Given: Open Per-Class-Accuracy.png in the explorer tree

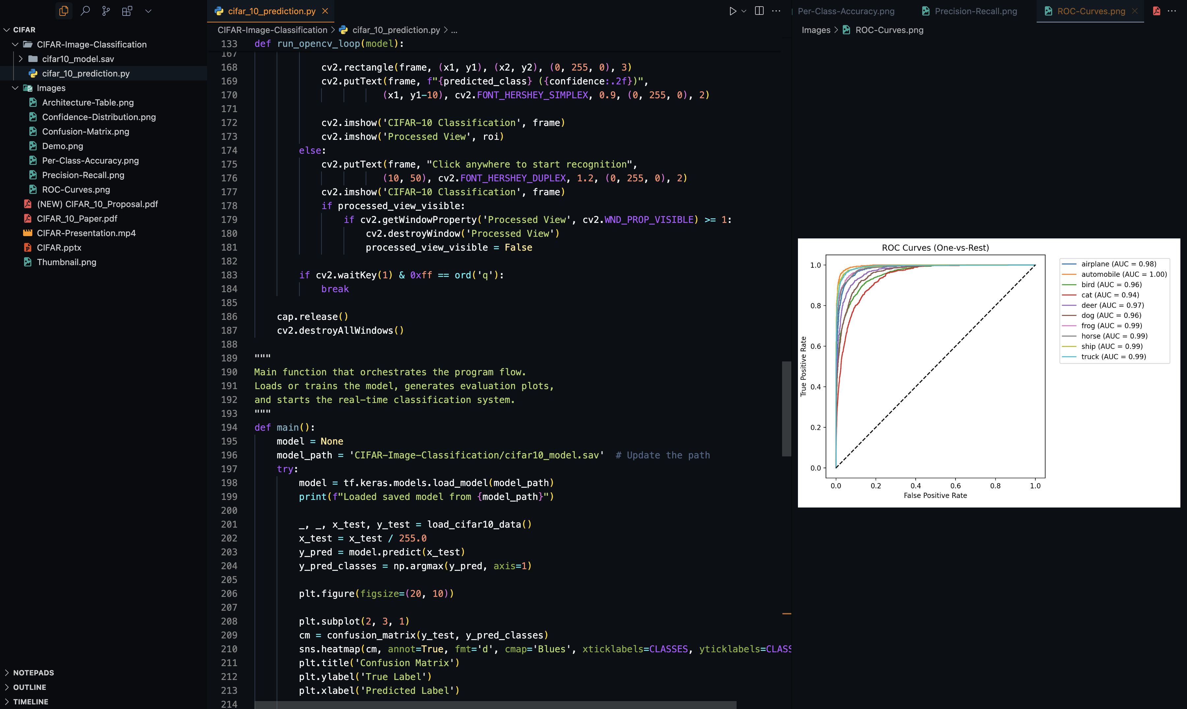Looking at the screenshot, I should (90, 161).
